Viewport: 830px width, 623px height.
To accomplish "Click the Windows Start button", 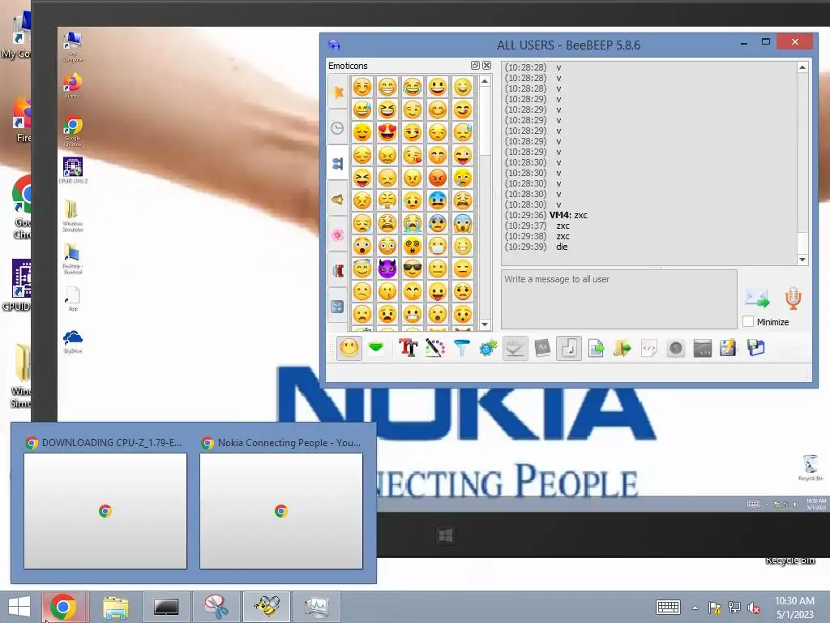I will (x=19, y=607).
